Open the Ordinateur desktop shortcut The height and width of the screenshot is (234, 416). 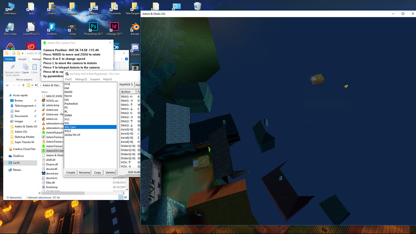click(10, 8)
